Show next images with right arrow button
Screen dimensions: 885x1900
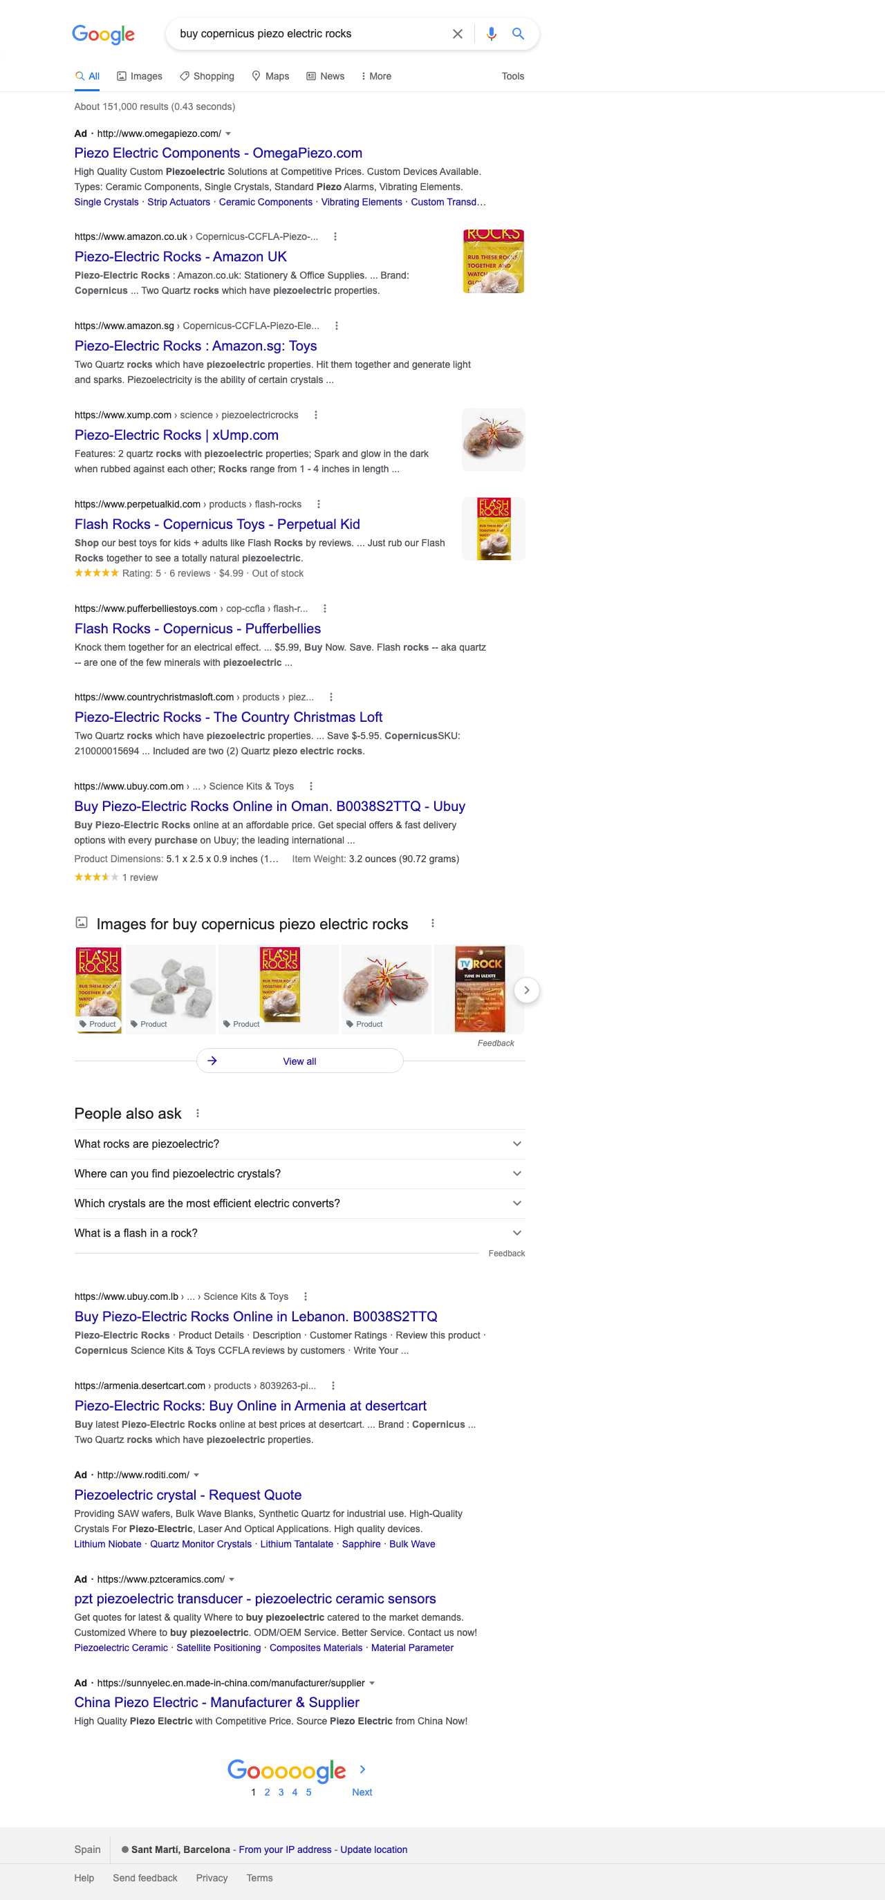[x=527, y=990]
